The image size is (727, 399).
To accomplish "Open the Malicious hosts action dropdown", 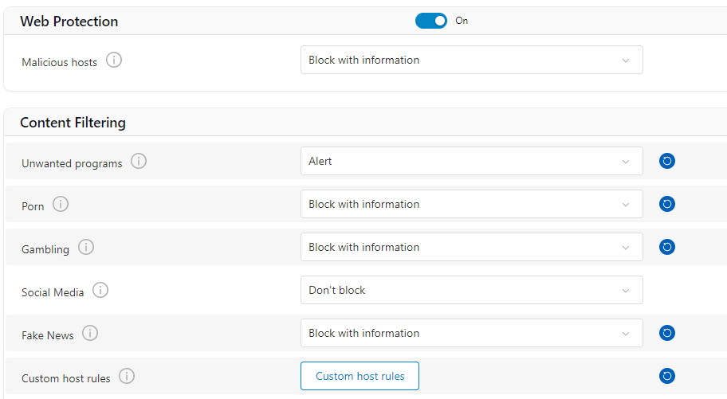I will 472,60.
